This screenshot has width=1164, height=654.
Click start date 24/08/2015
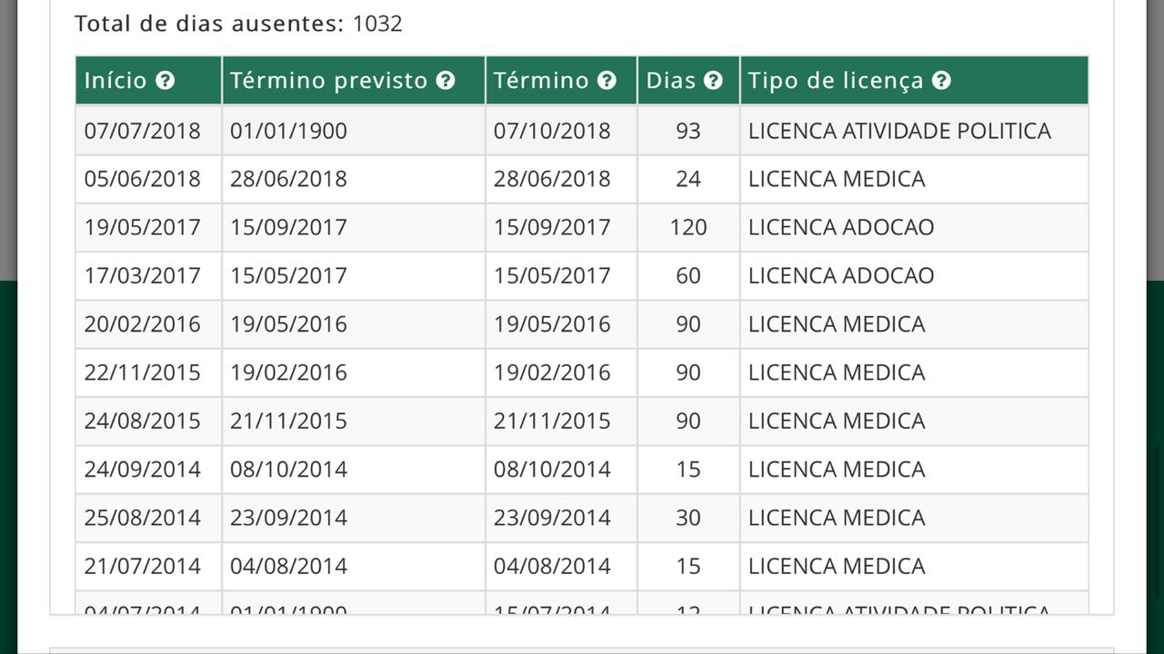coord(143,421)
